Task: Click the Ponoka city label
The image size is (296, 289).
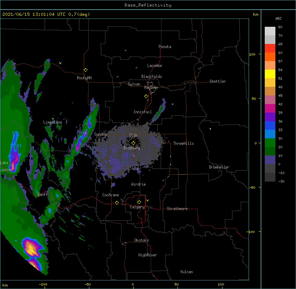Action: pos(165,47)
